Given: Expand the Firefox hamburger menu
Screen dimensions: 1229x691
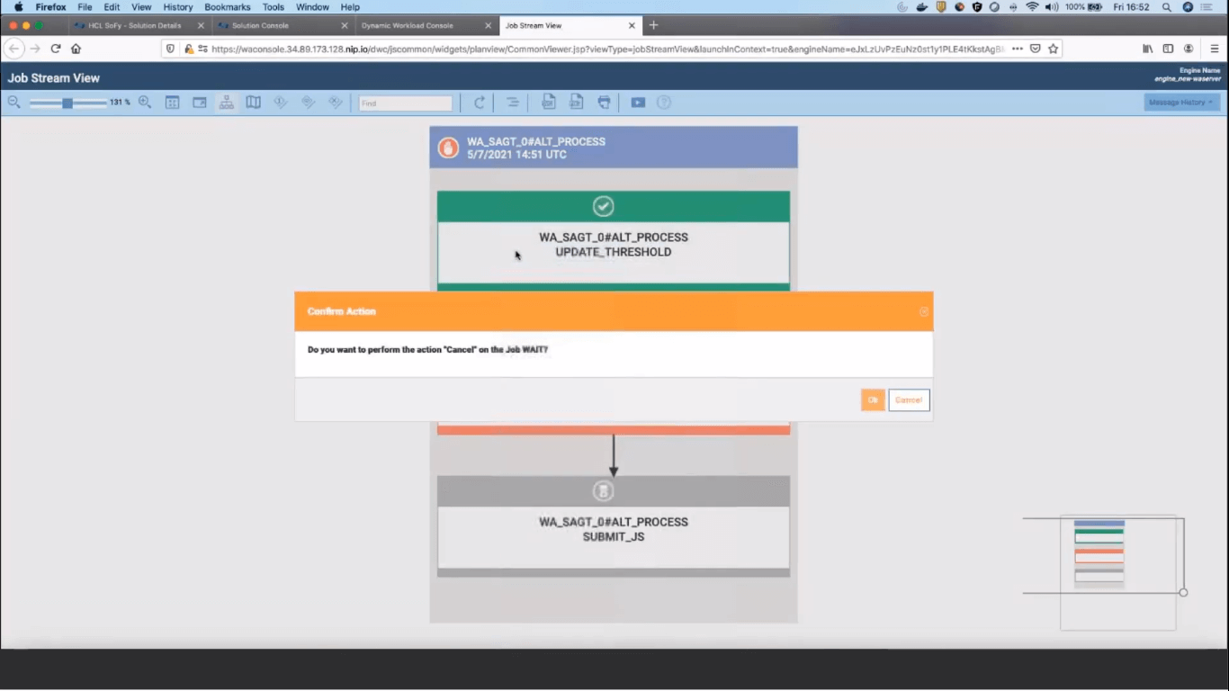Looking at the screenshot, I should (x=1214, y=48).
